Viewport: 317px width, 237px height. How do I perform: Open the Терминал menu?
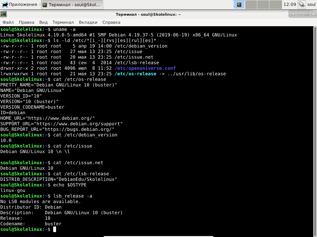tap(63, 22)
